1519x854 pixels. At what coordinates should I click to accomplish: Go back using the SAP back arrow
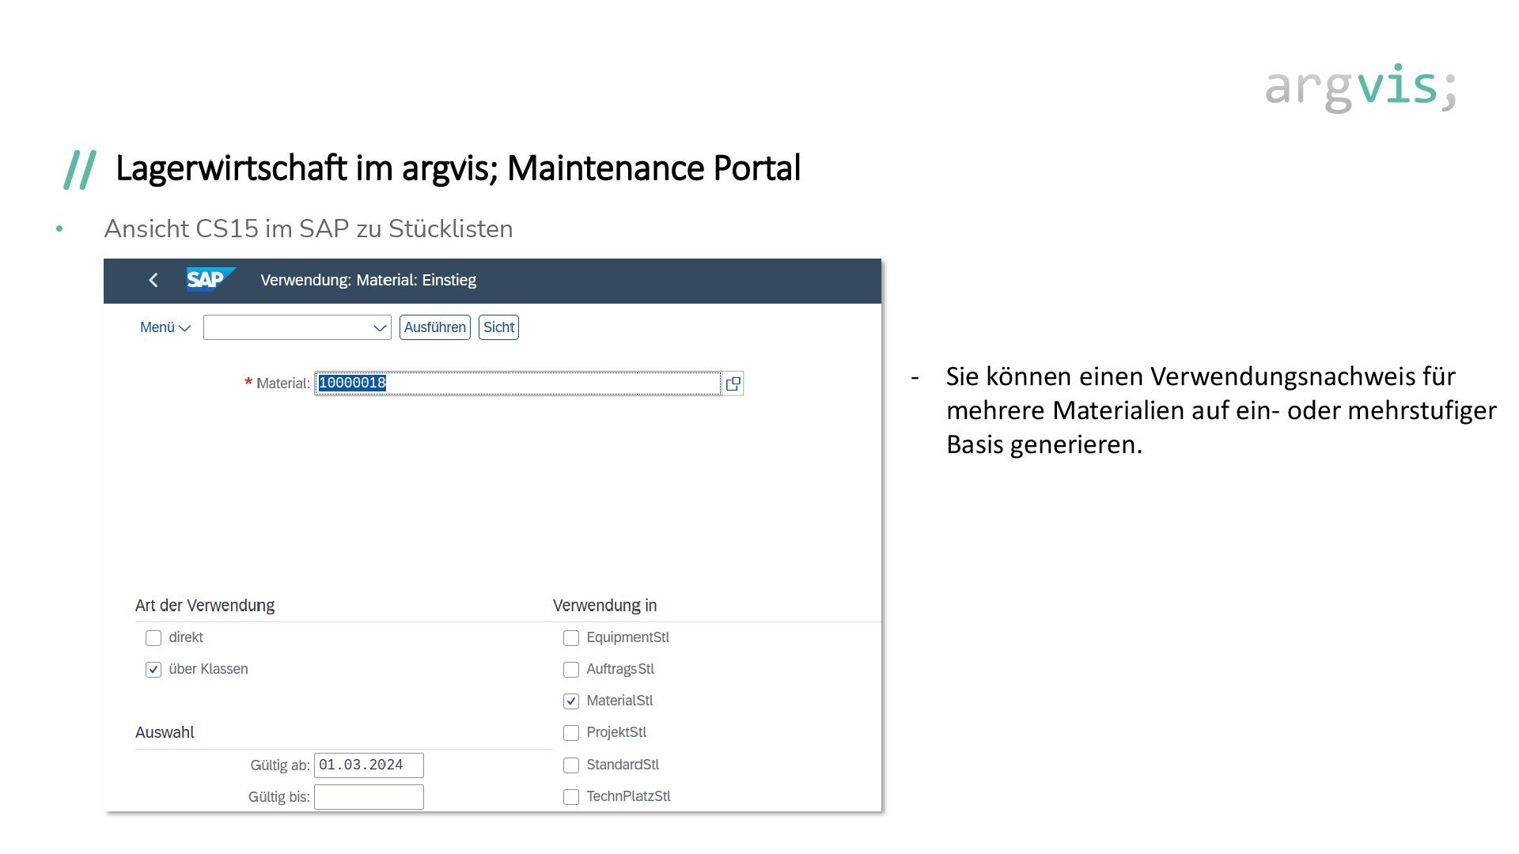153,280
